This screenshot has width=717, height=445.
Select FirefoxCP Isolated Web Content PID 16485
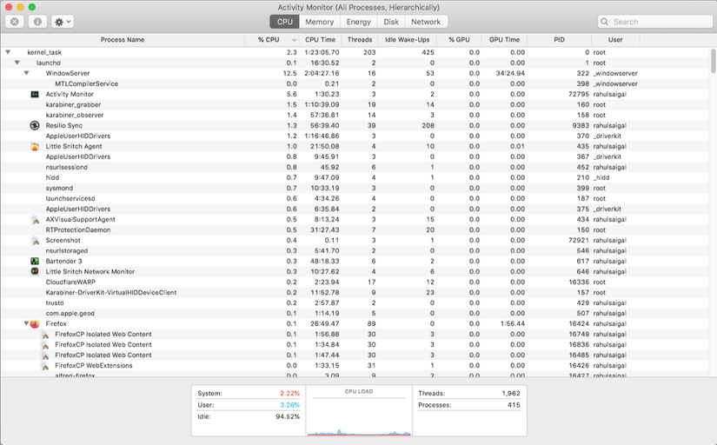click(x=355, y=355)
